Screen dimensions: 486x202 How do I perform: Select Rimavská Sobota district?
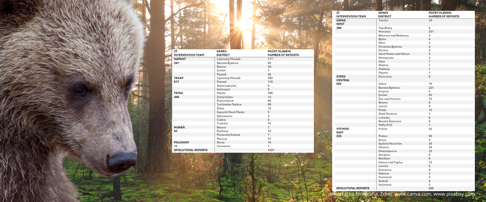coord(228,135)
